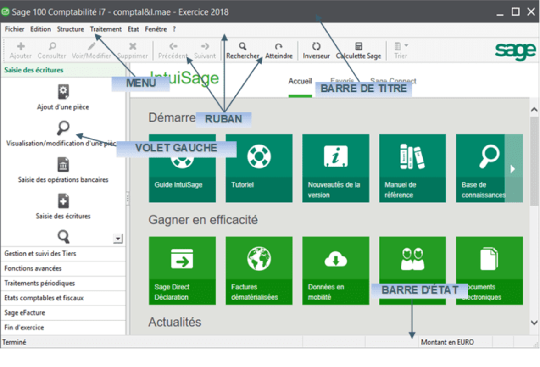540x367 pixels.
Task: Open the Nouveautés de la version tile
Action: (336, 168)
